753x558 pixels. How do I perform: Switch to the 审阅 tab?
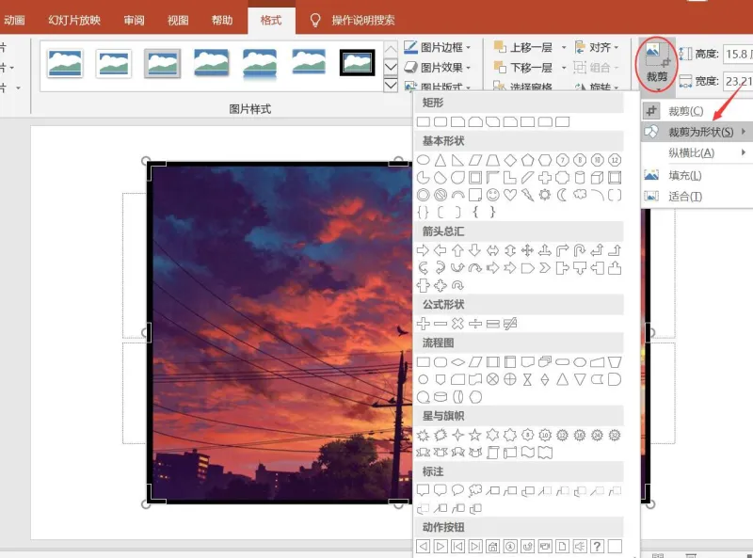tap(134, 20)
